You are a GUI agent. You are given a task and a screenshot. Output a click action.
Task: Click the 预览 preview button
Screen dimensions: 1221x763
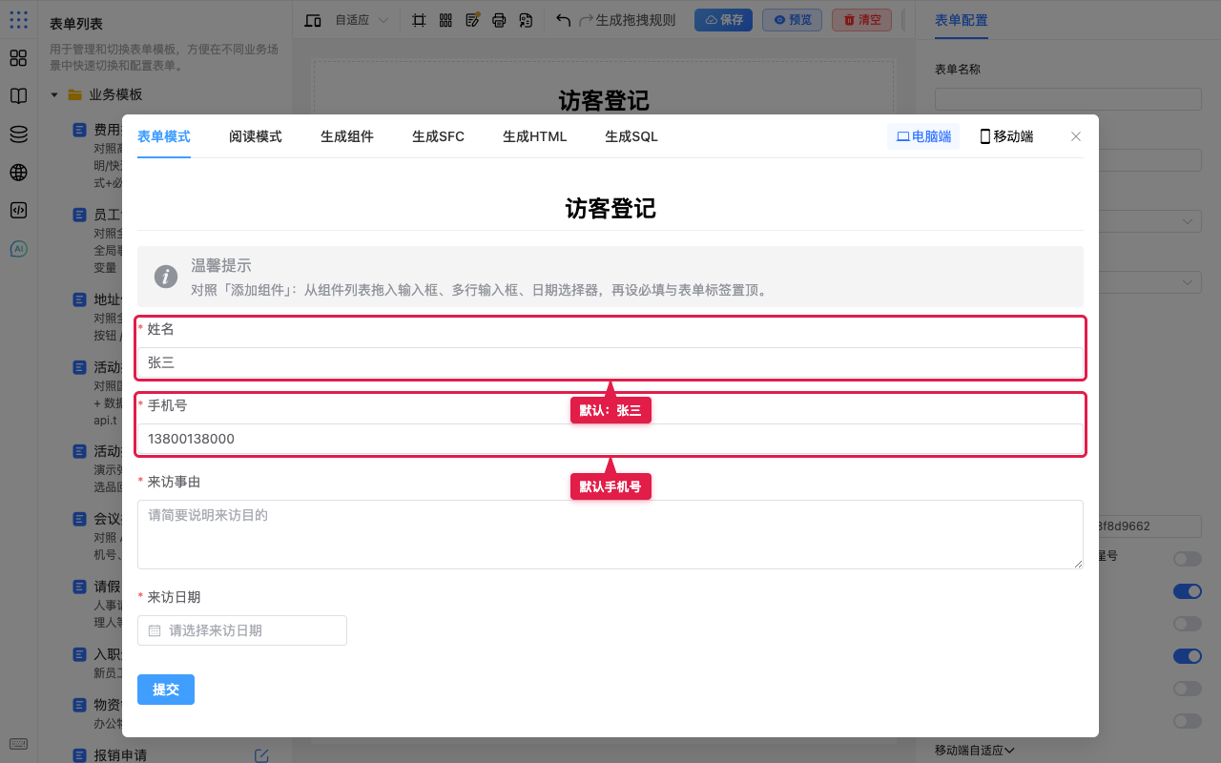tap(792, 20)
